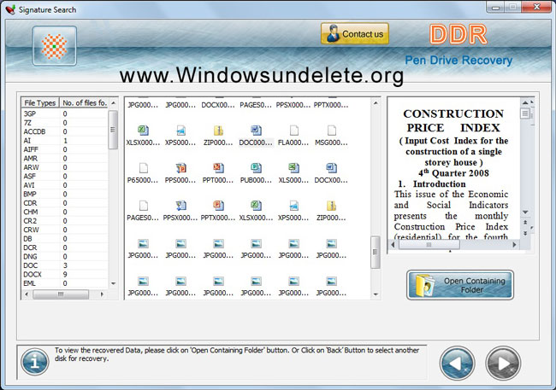Click preview document scroll up arrow
Image resolution: width=556 pixels, height=390 pixels.
525,102
